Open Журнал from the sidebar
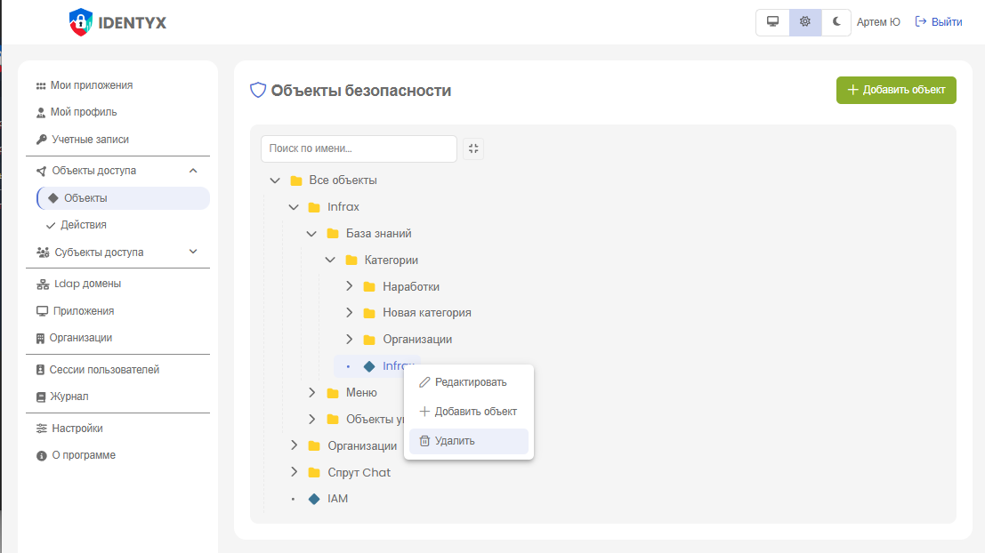Image resolution: width=985 pixels, height=553 pixels. click(x=69, y=397)
